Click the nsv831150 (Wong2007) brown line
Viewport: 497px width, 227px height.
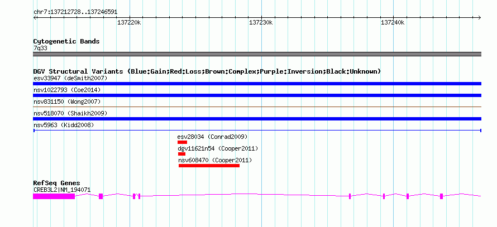(257, 107)
